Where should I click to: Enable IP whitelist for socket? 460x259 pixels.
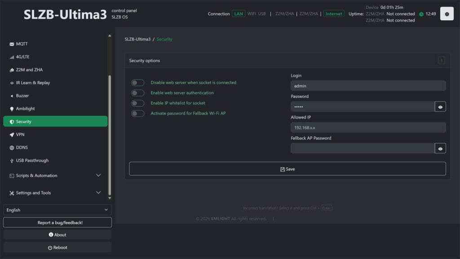pyautogui.click(x=138, y=103)
